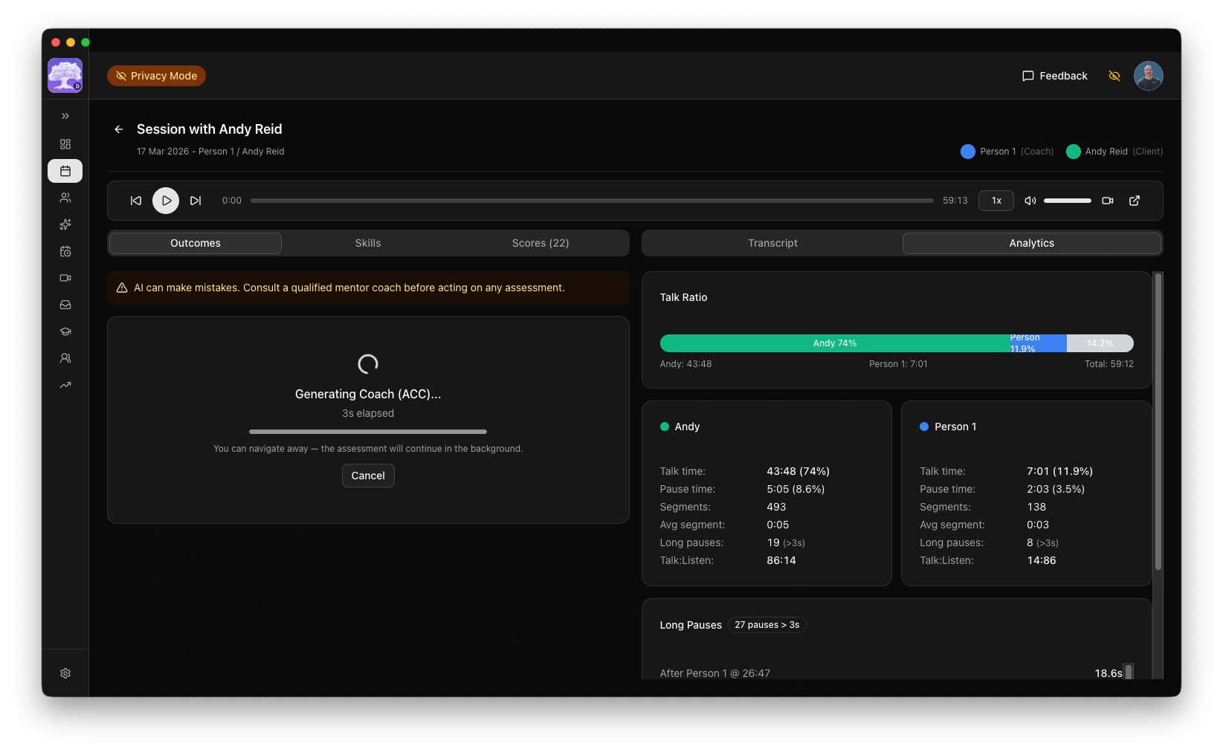Toggle Privacy Mode badge
The height and width of the screenshot is (752, 1223).
[156, 76]
